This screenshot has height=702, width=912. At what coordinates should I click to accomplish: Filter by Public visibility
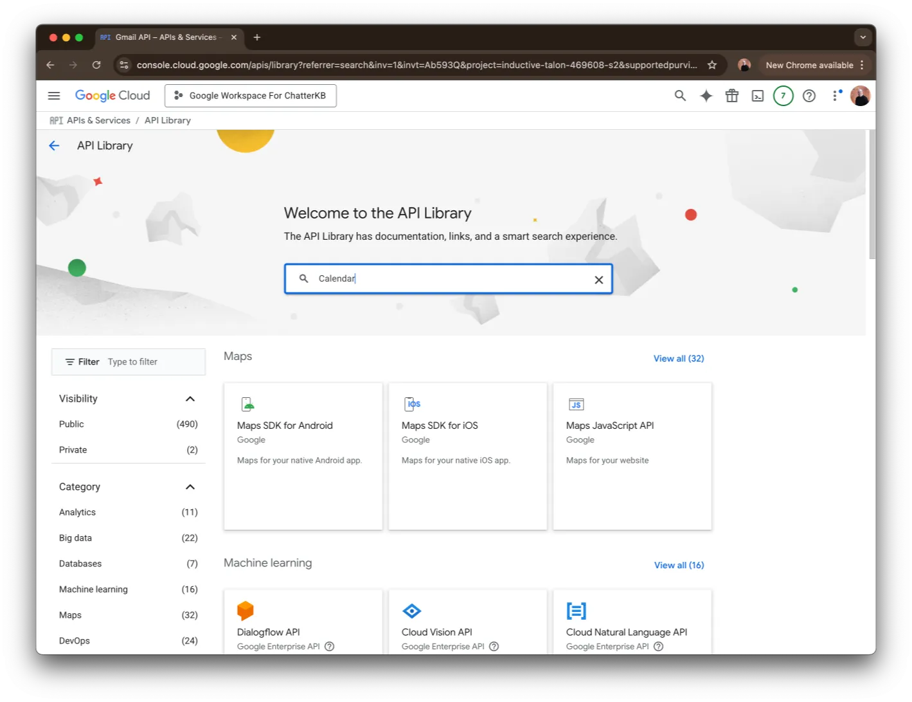click(x=129, y=424)
